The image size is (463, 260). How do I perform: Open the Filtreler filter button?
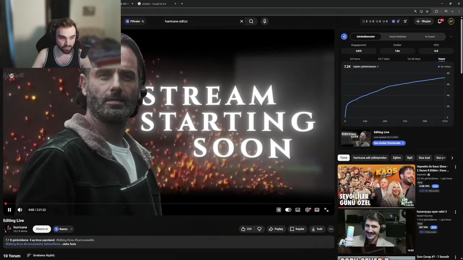tap(135, 21)
